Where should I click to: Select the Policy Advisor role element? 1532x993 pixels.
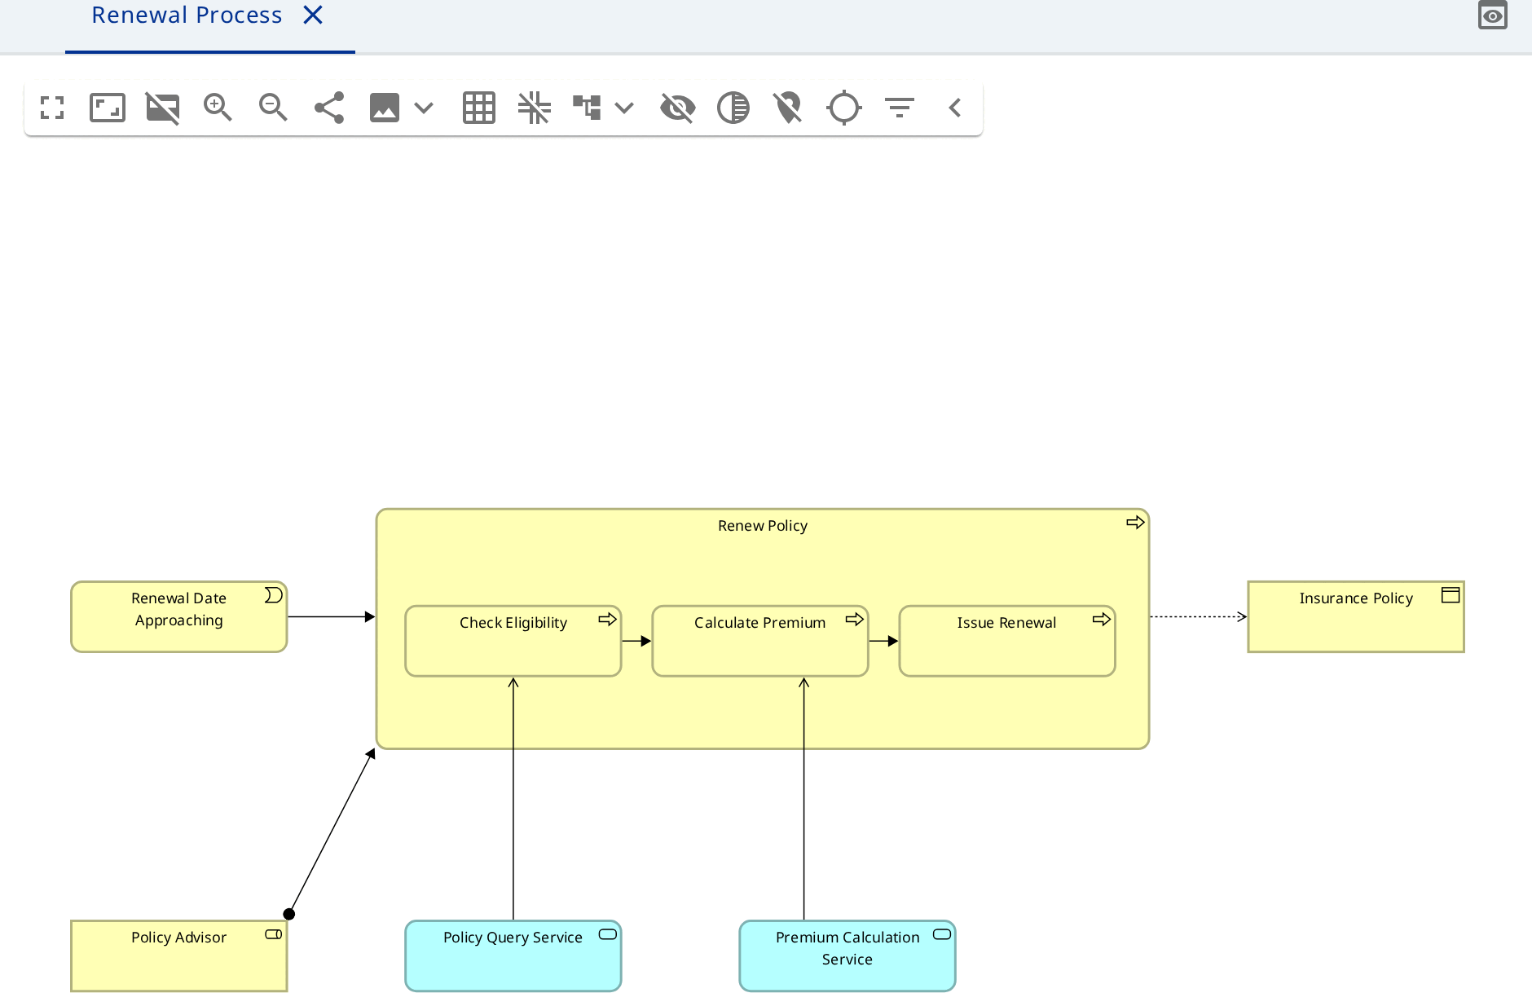tap(179, 955)
